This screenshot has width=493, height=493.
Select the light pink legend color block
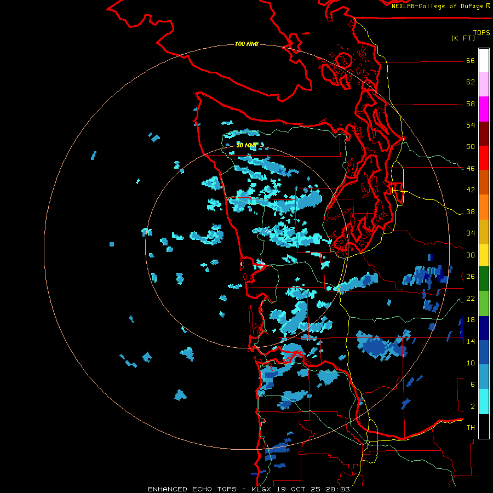click(x=484, y=84)
